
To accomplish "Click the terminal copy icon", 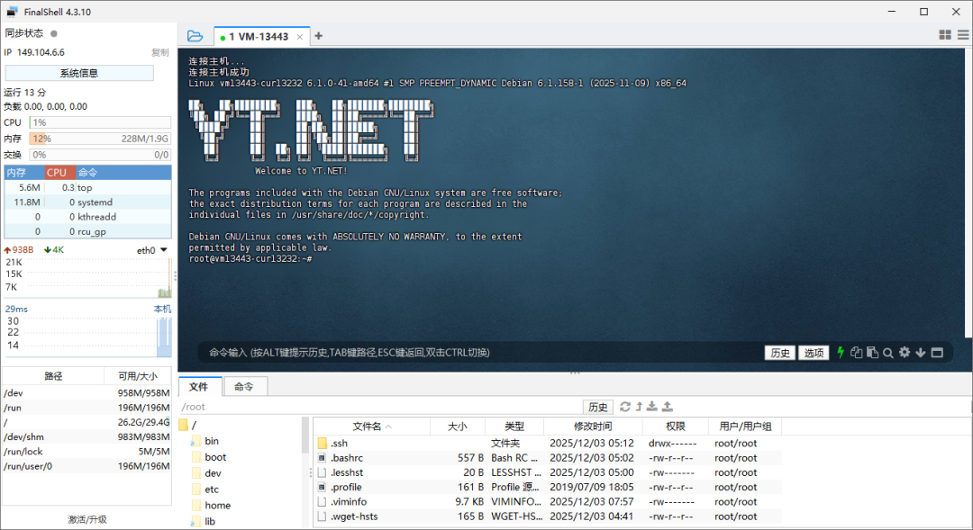I will [x=857, y=353].
